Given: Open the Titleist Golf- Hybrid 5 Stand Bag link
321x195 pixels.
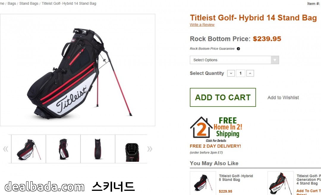Looking at the screenshot, I should point(236,177).
